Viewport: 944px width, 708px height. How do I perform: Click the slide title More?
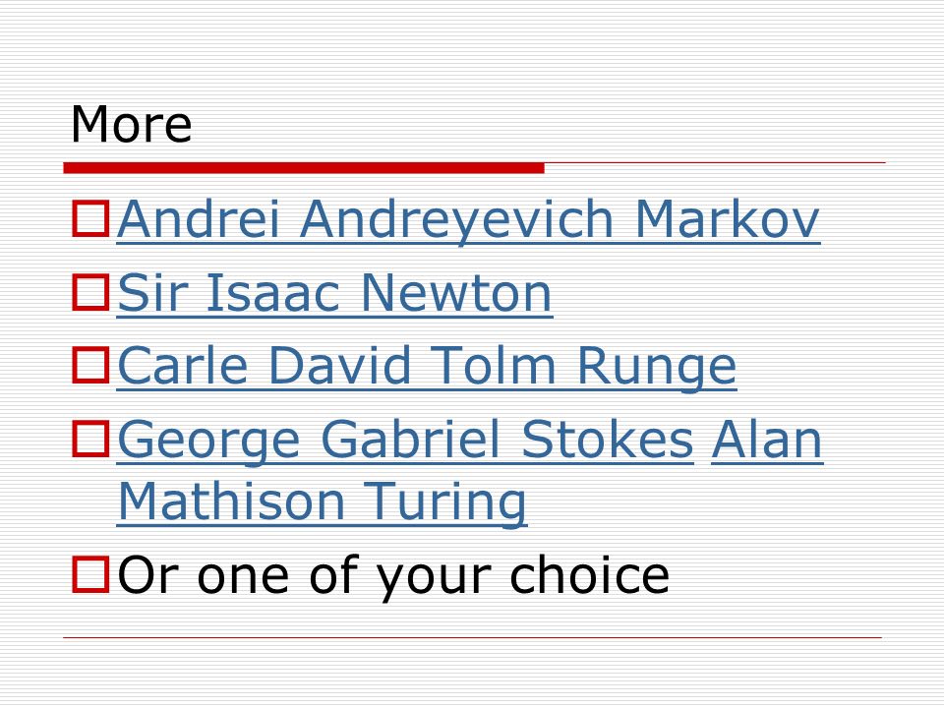[x=131, y=125]
